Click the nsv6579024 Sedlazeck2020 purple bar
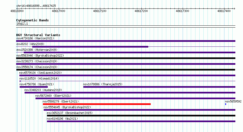This screenshot has width=243, height=132. [128, 75]
